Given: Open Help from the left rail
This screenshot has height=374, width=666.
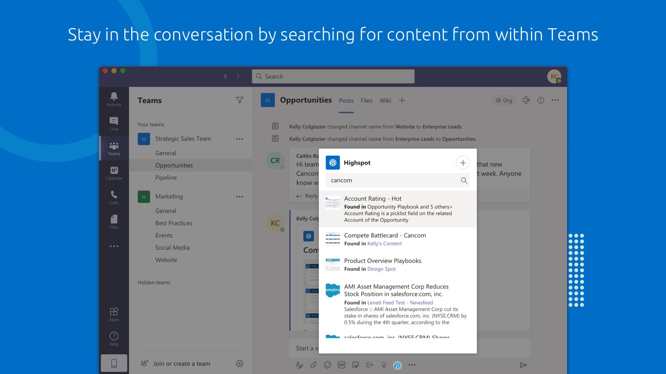Looking at the screenshot, I should (114, 338).
